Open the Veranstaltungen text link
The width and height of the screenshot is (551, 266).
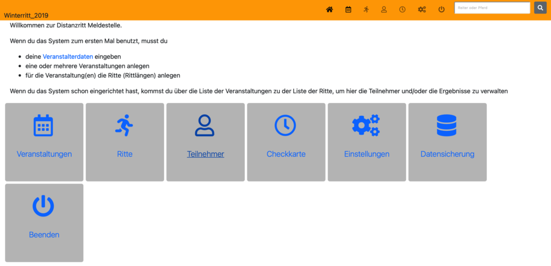(x=44, y=154)
